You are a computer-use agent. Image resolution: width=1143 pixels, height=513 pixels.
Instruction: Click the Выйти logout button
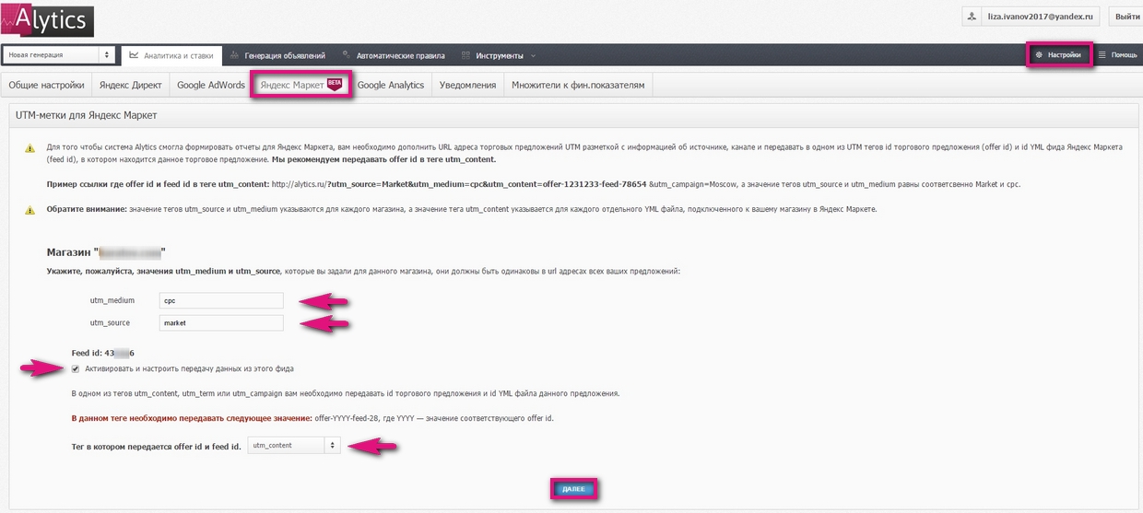pyautogui.click(x=1125, y=17)
